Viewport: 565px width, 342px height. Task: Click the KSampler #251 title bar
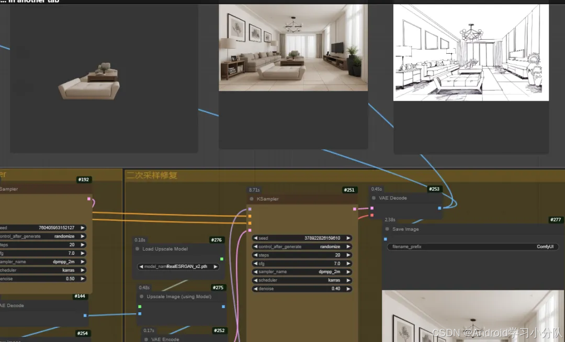(302, 199)
